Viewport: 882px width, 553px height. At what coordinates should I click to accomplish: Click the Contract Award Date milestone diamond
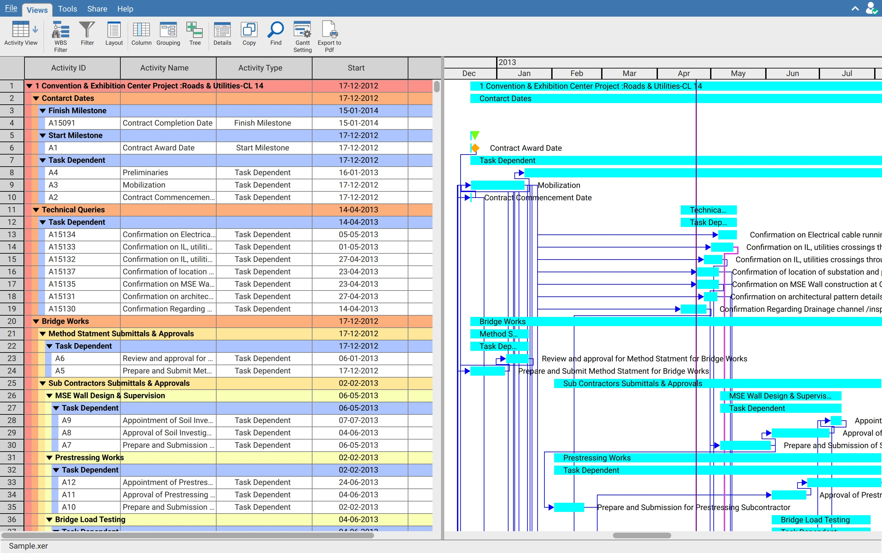(x=475, y=148)
